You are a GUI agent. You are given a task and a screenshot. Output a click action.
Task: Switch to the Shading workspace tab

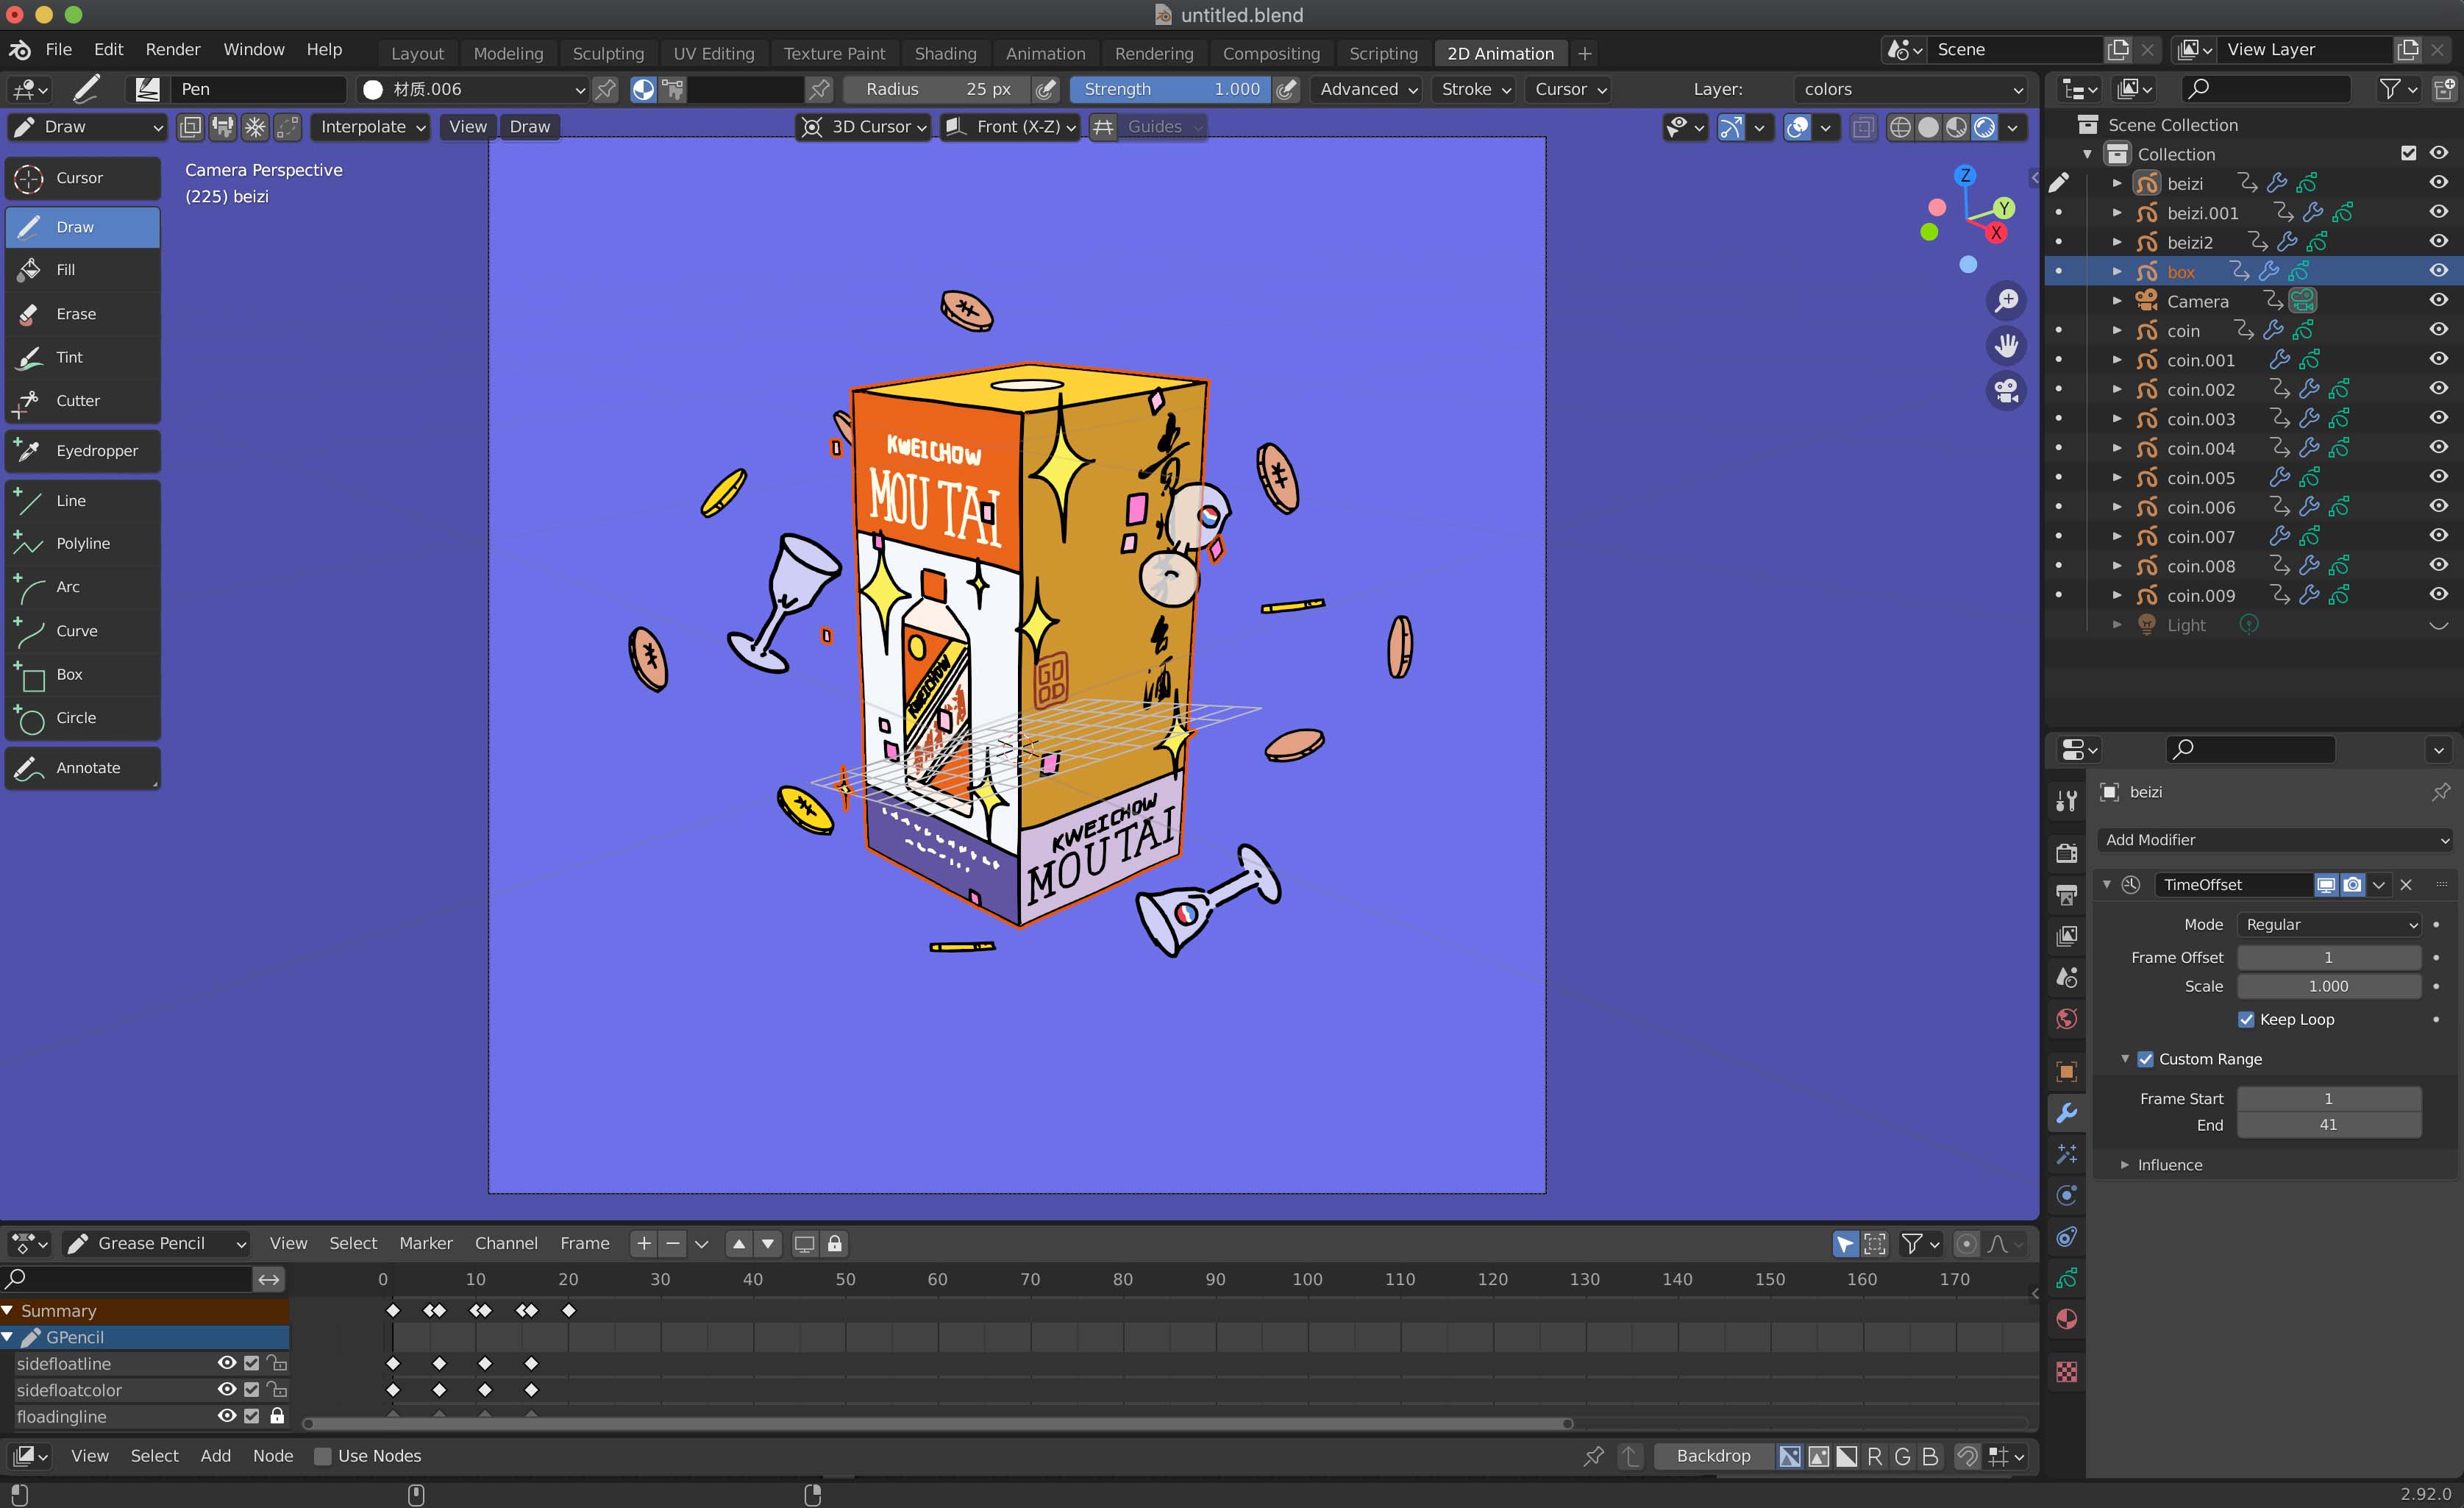click(945, 53)
